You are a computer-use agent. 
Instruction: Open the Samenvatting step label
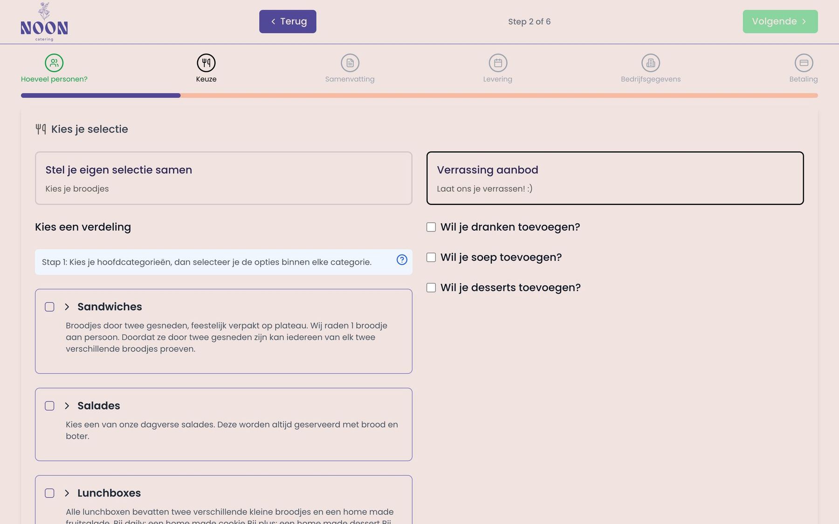350,79
